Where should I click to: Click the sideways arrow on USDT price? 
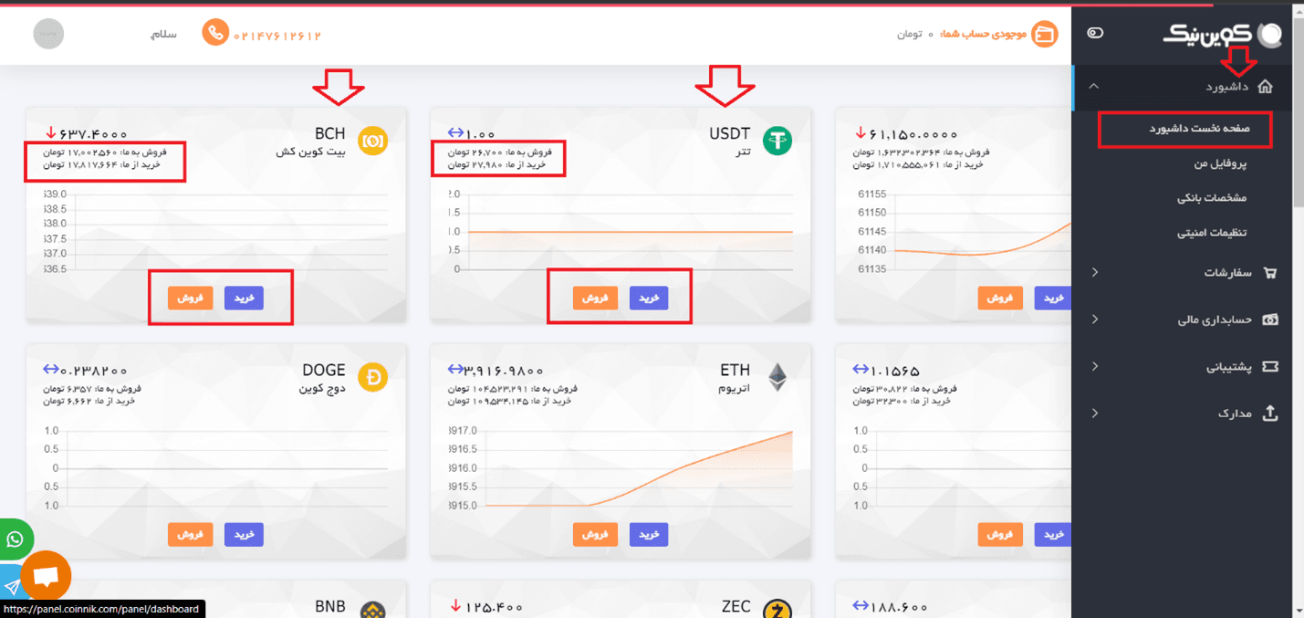456,133
